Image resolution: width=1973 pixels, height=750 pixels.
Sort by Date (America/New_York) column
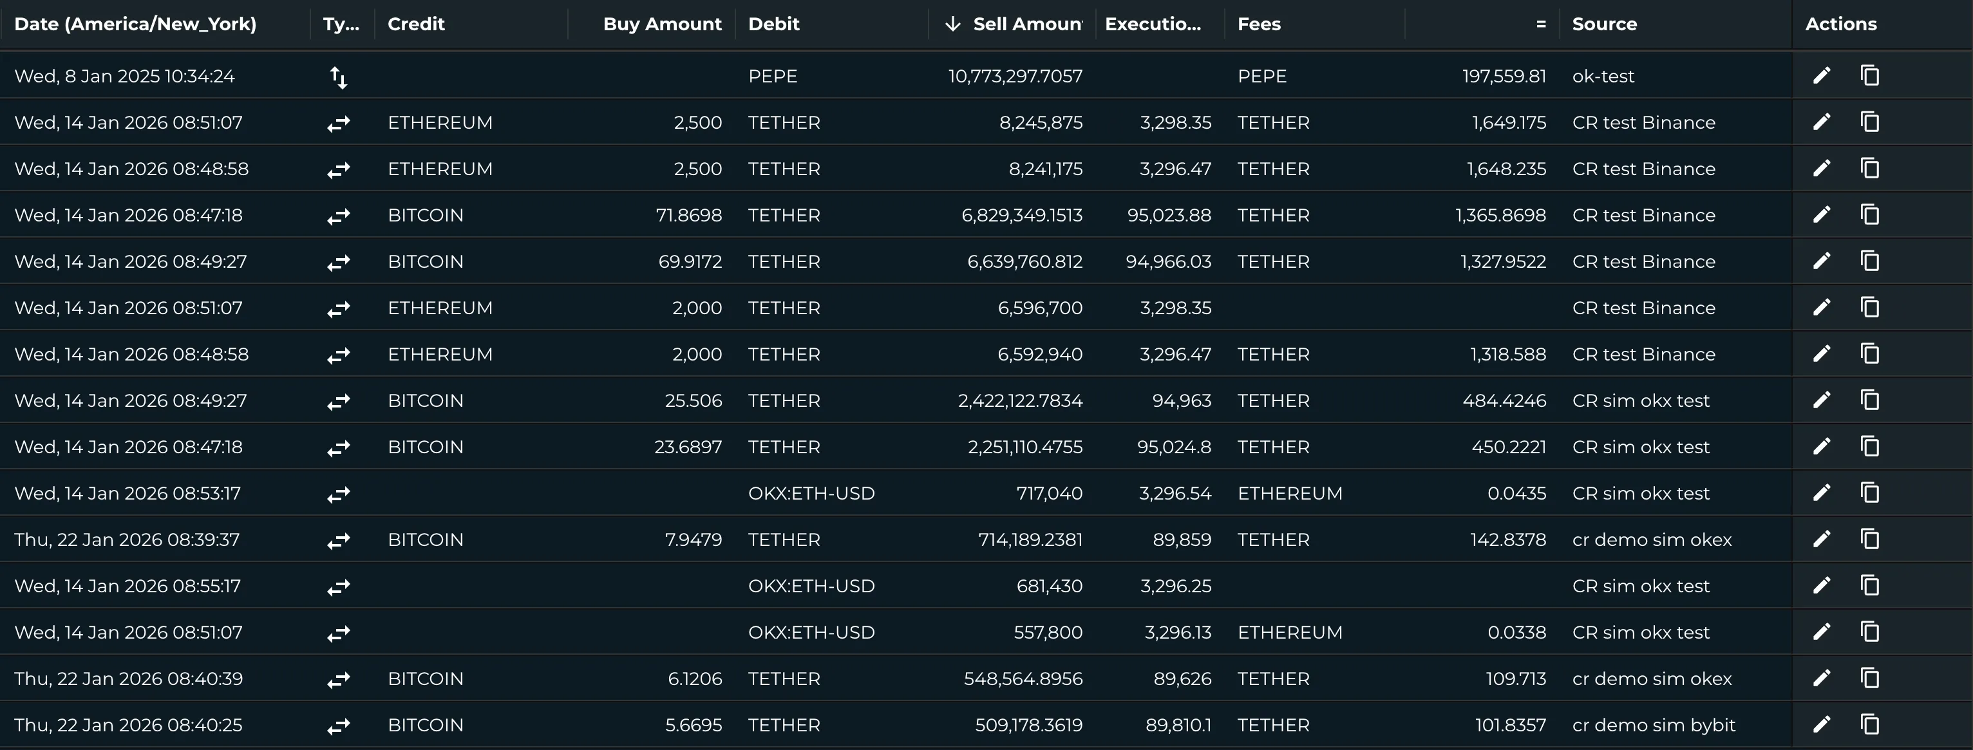click(136, 24)
